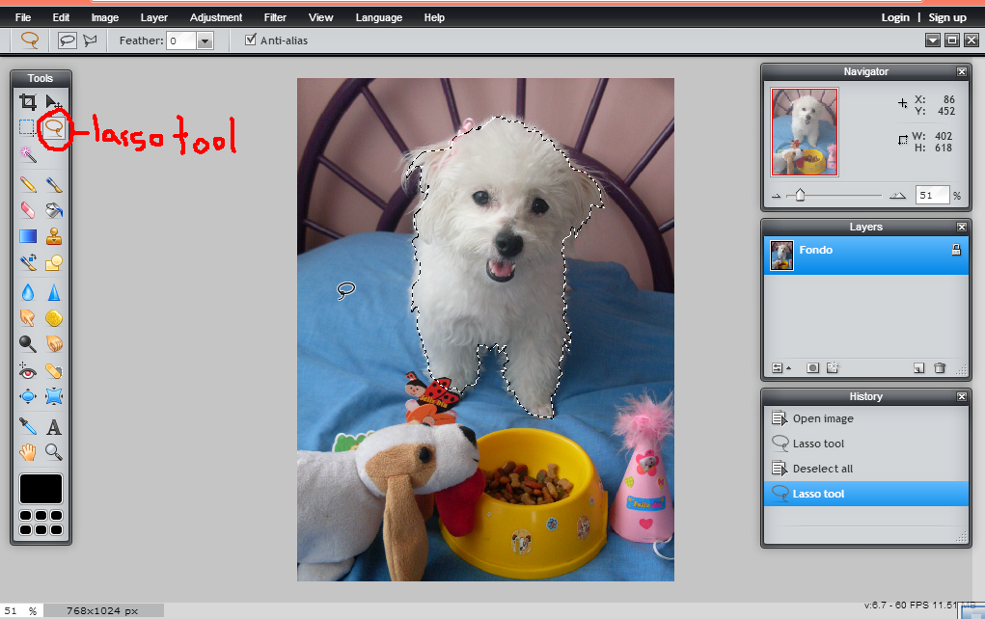Delete the layer with trash icon
The width and height of the screenshot is (985, 619).
click(940, 368)
